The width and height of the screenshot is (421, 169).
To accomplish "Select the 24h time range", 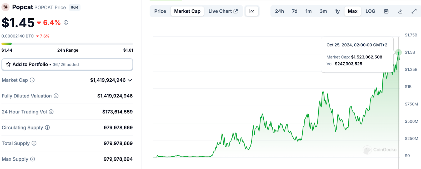I will click(279, 11).
